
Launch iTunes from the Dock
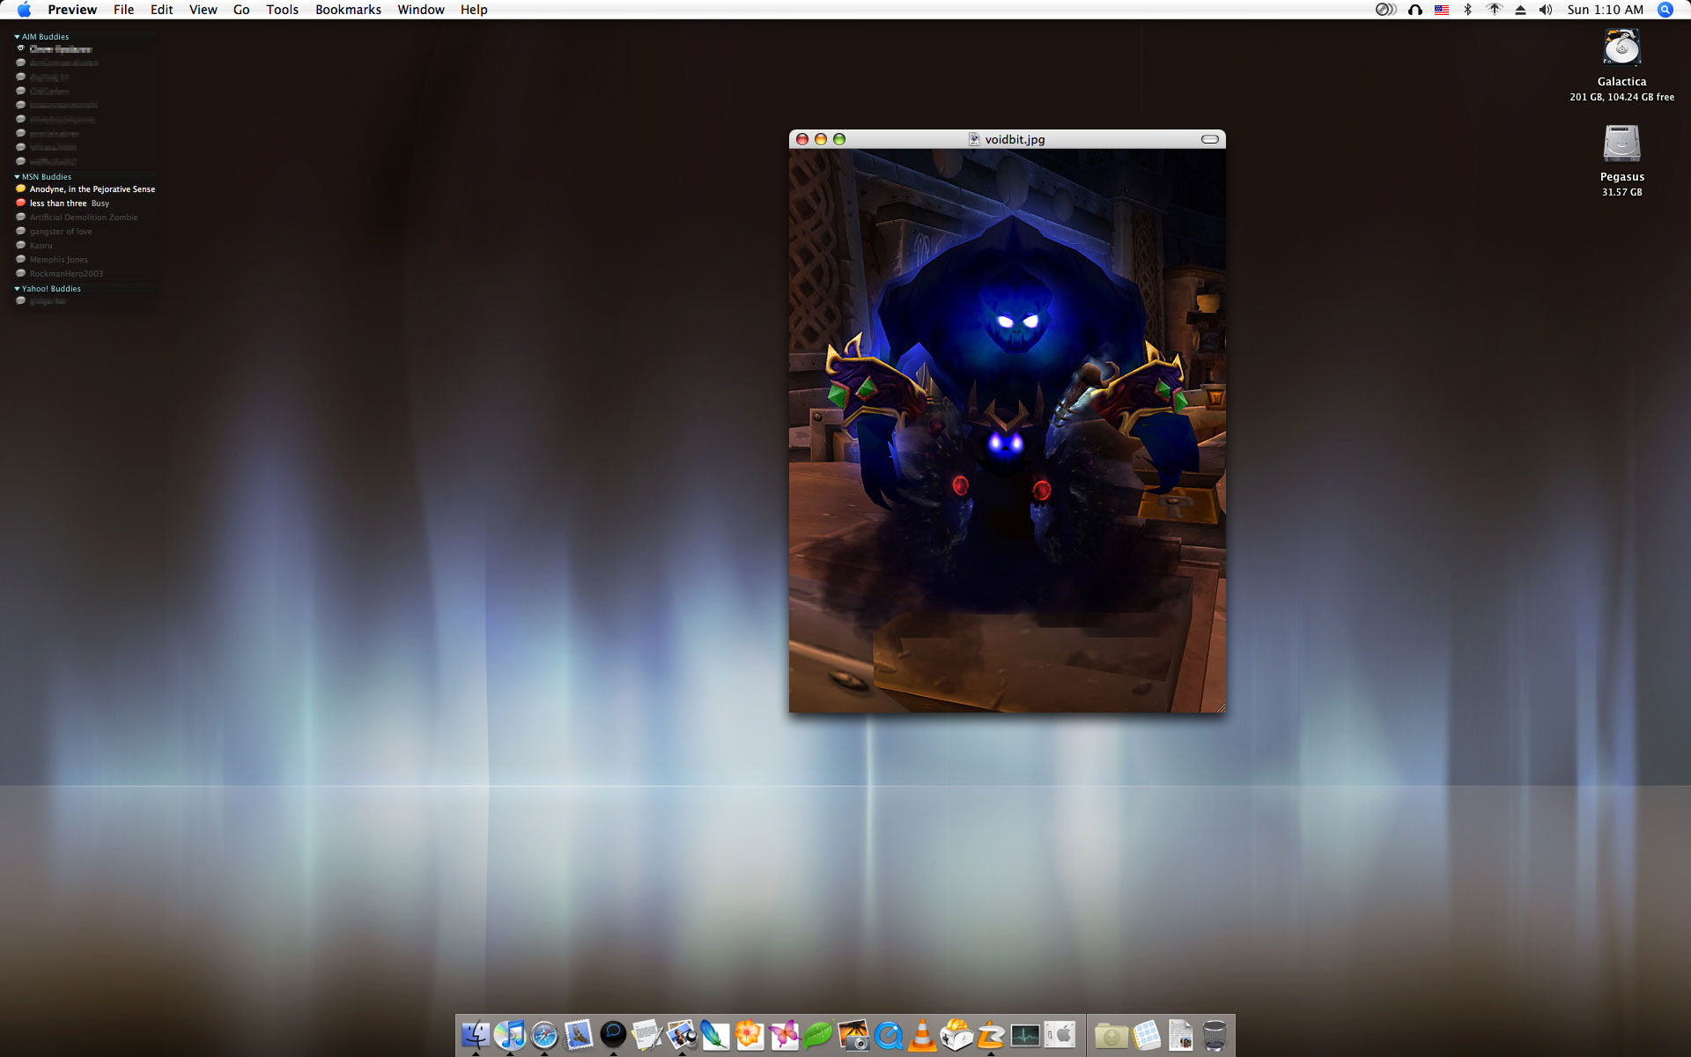[x=510, y=1035]
